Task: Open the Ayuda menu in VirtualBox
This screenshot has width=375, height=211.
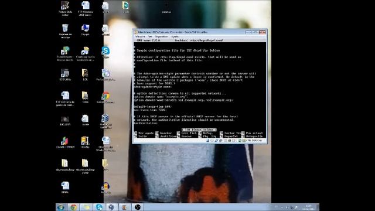Action: pos(175,36)
